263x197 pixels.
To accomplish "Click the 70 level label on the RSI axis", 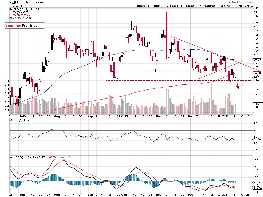I will 256,130.
